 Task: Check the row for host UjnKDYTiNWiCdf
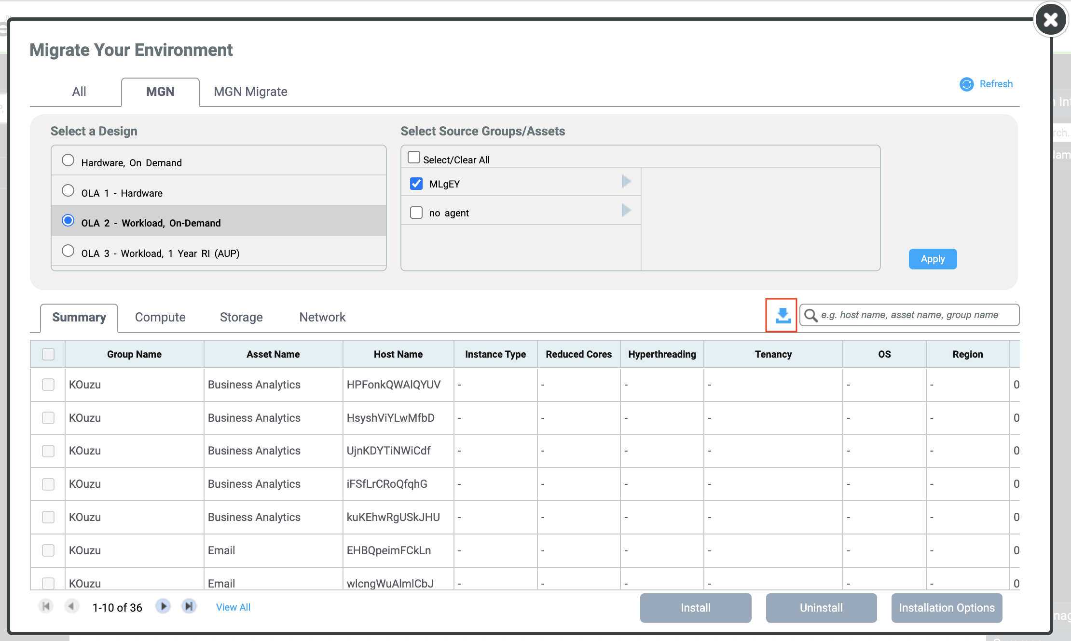pos(48,451)
